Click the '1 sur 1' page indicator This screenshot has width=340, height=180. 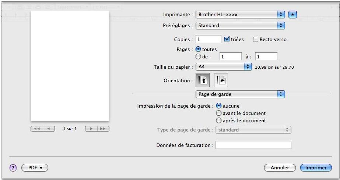tap(70, 129)
